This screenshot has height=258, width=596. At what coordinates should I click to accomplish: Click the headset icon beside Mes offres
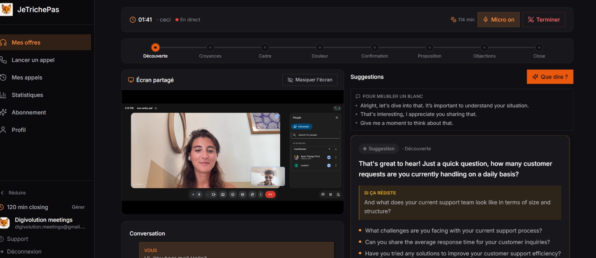click(3, 42)
